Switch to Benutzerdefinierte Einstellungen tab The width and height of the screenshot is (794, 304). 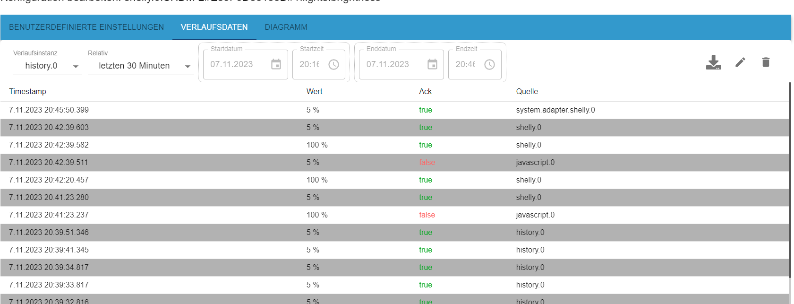tap(86, 27)
